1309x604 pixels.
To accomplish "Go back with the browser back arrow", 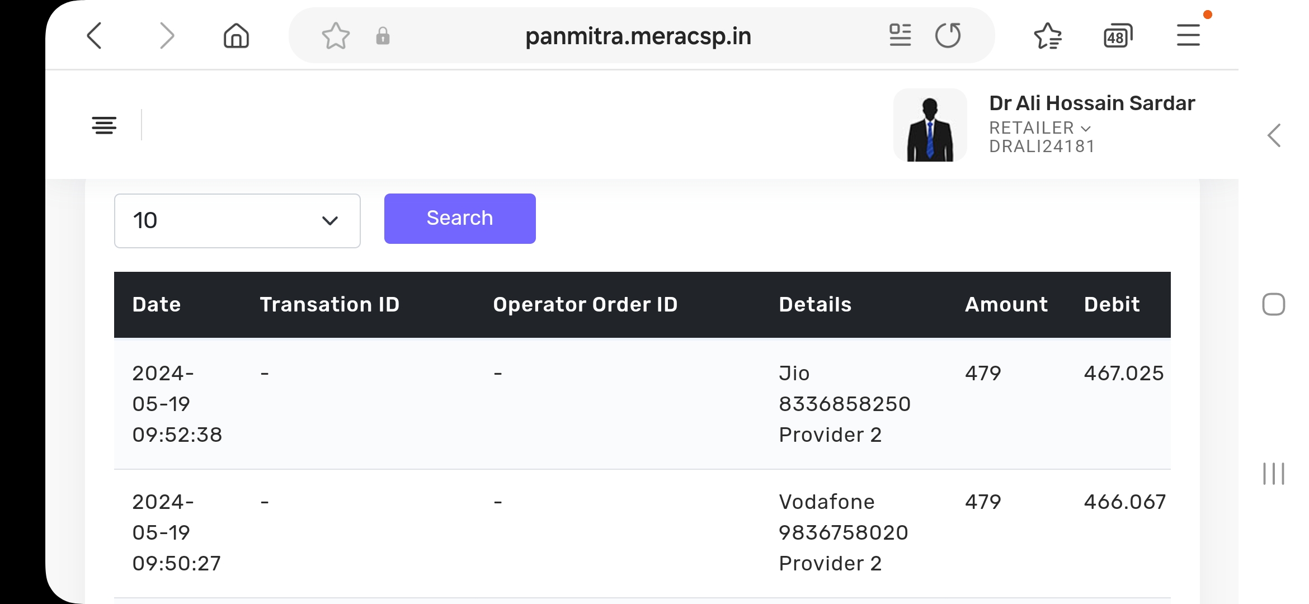I will click(x=95, y=36).
